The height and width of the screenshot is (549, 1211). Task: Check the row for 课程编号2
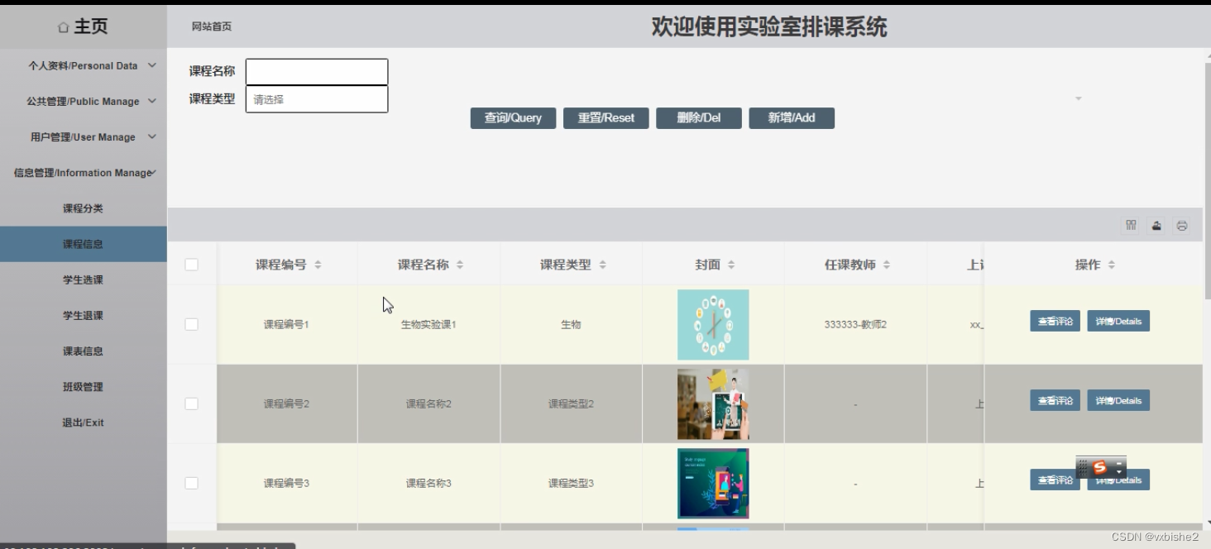191,403
